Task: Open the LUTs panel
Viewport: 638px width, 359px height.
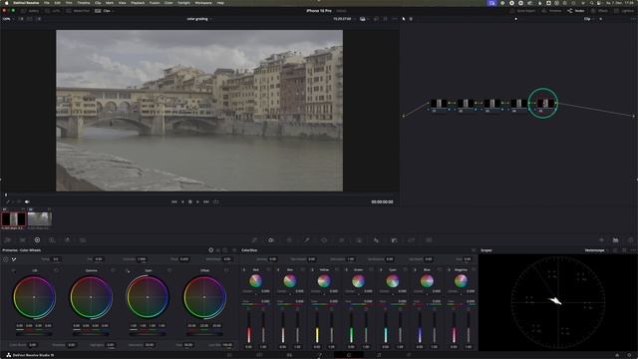Action: pyautogui.click(x=53, y=11)
